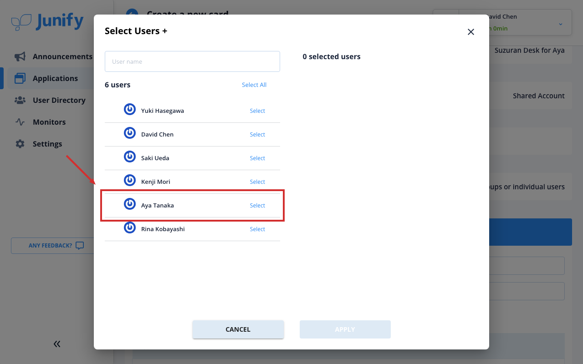Click Kenji Mori's avatar icon

(130, 180)
